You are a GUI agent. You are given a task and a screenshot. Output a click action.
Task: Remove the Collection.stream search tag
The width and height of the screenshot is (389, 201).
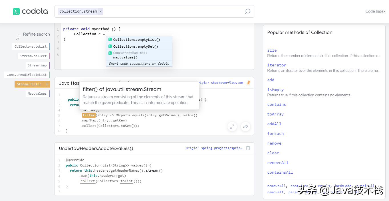[100, 11]
